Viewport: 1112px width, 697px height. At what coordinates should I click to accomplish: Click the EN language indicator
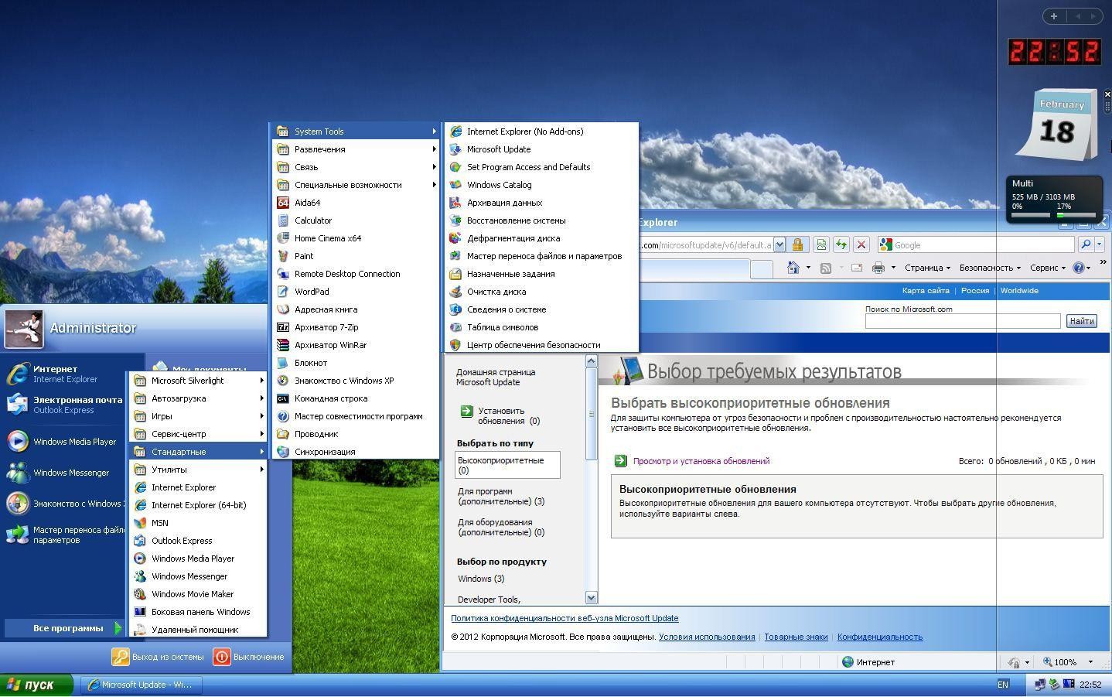1003,685
